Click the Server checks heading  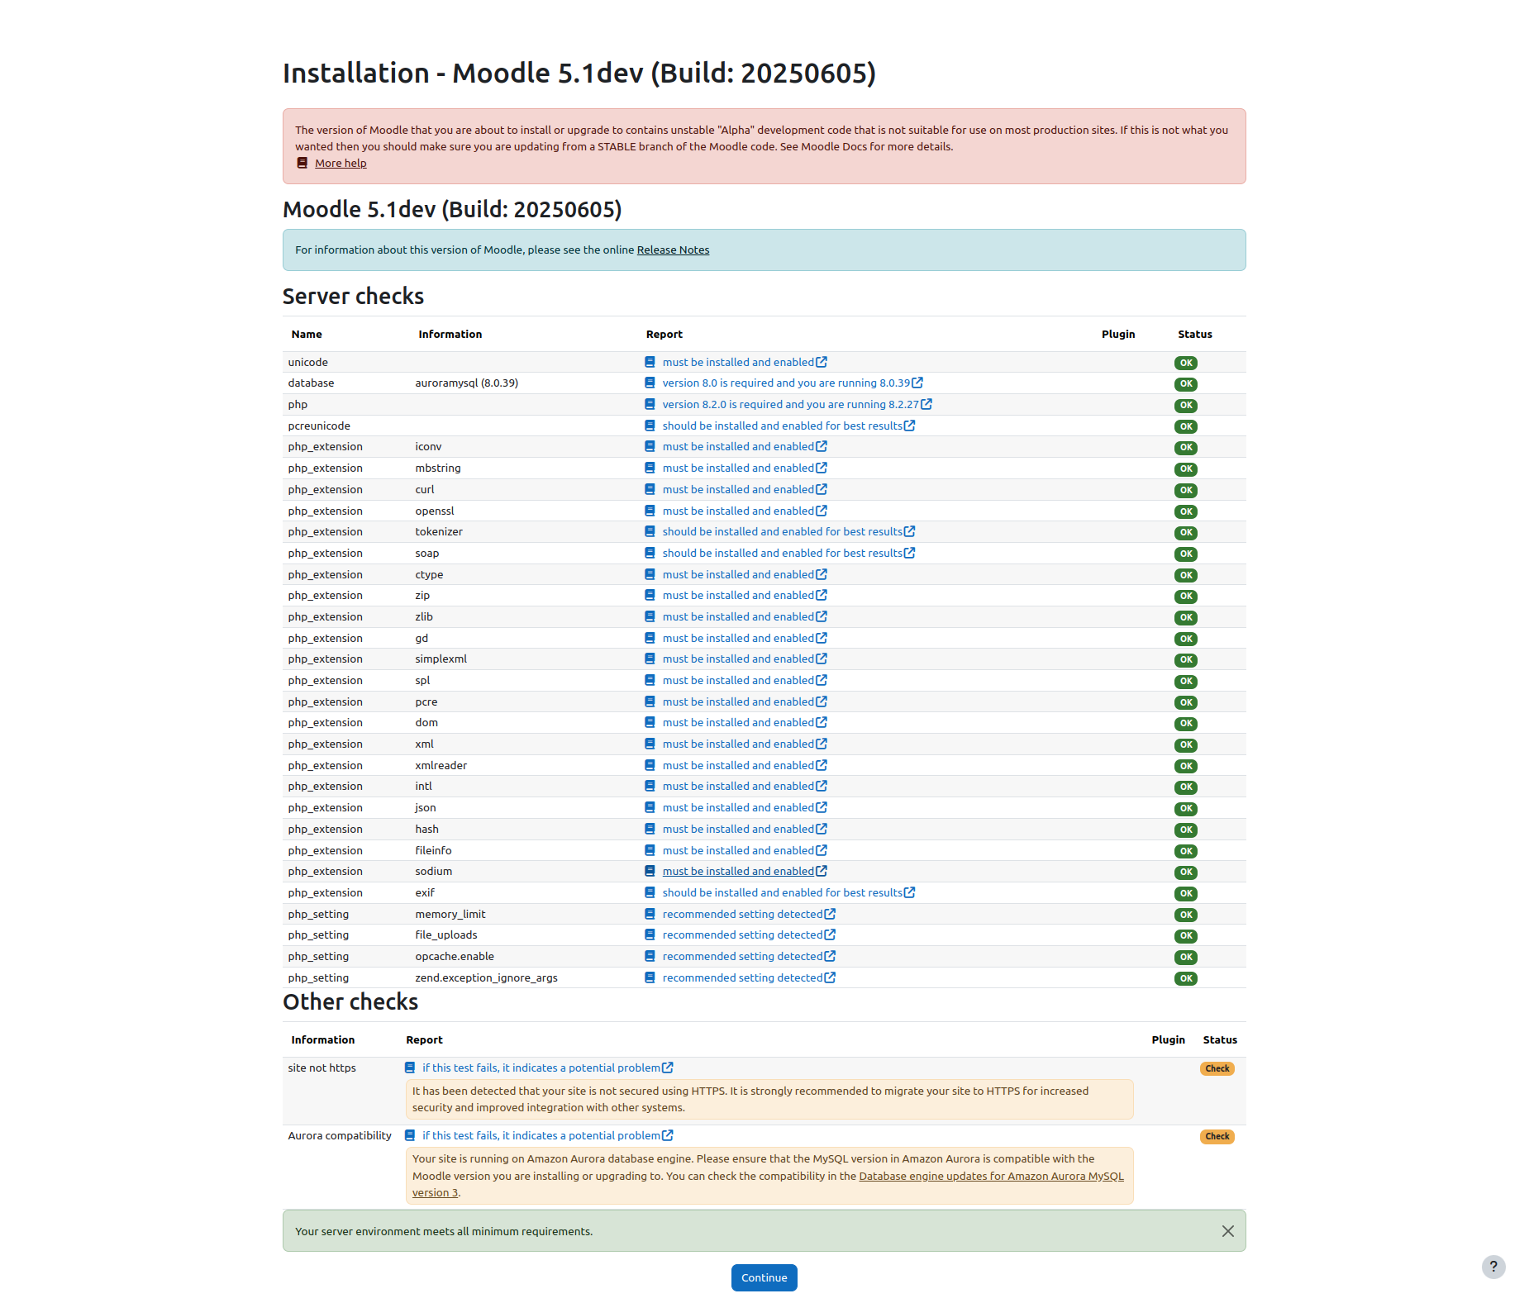point(353,296)
